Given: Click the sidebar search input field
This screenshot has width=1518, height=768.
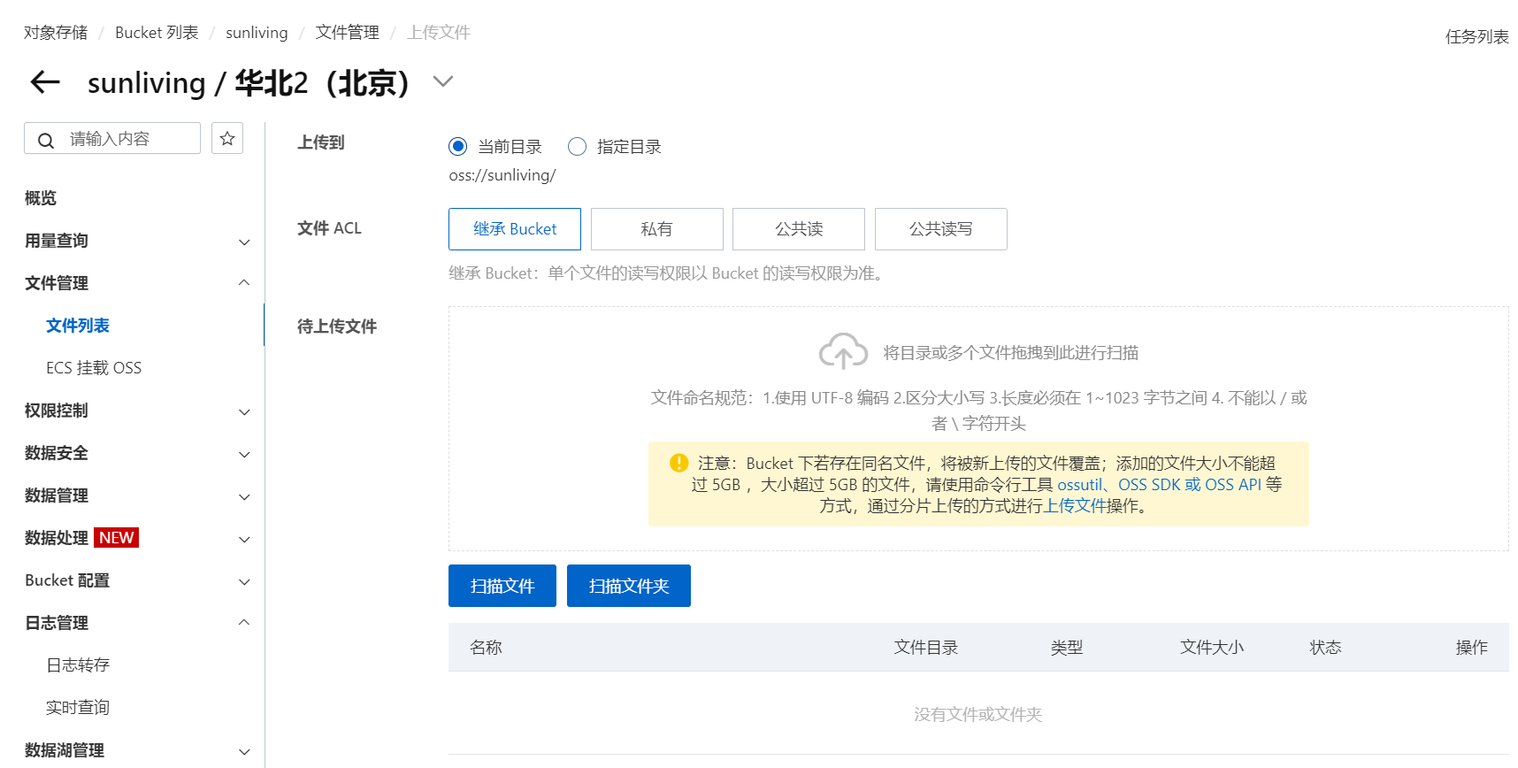Looking at the screenshot, I should point(112,138).
